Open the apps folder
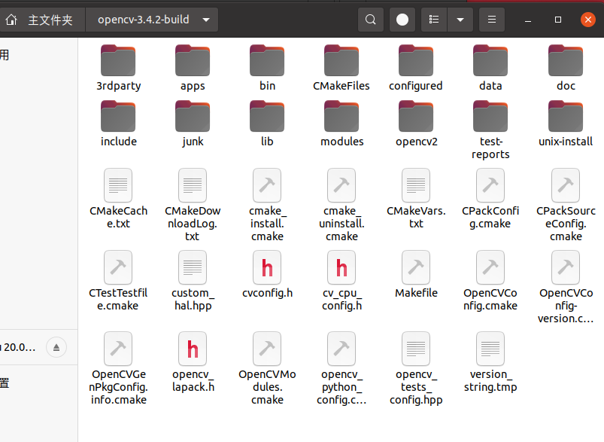The image size is (604, 442). point(193,60)
